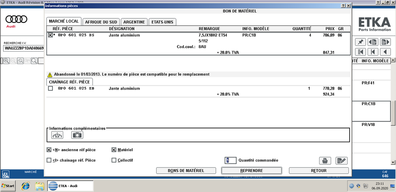Click the pushpin icon in ETKA main window
Screen dimensions: 396x192
pyautogui.click(x=360, y=42)
